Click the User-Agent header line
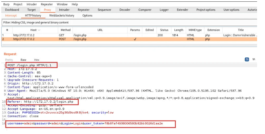The image size is (265, 134). pos(124,91)
